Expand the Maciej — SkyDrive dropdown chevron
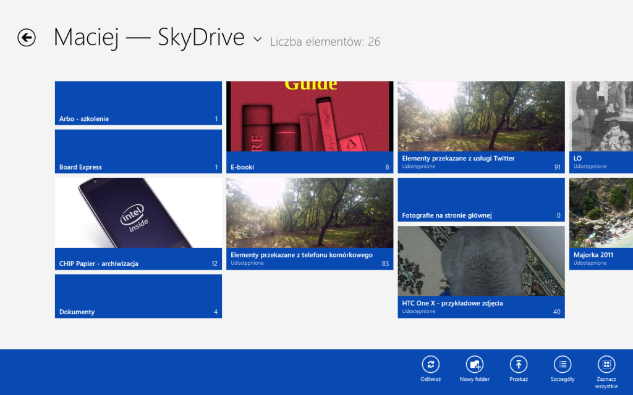633x395 pixels. (258, 39)
